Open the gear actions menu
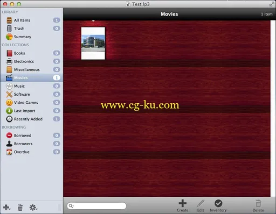Viewport: 276px width, 214px height. pos(33,208)
